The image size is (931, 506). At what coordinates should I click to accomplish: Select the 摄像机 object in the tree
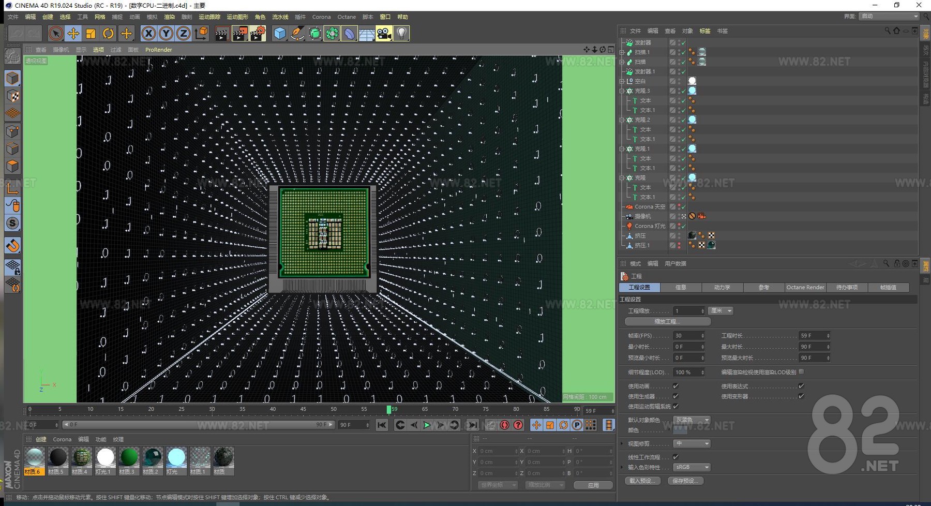pos(643,216)
